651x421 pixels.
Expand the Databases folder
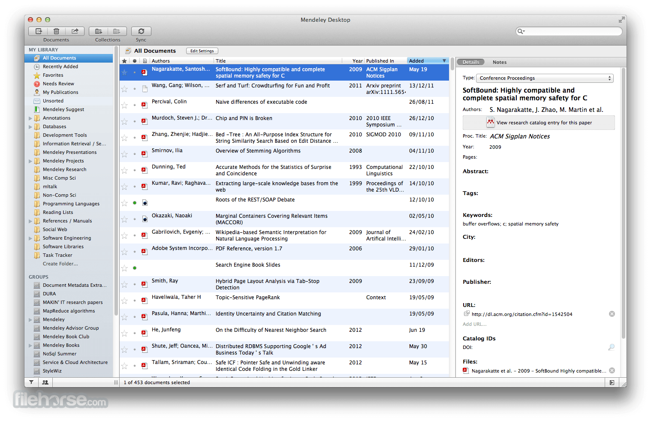30,126
